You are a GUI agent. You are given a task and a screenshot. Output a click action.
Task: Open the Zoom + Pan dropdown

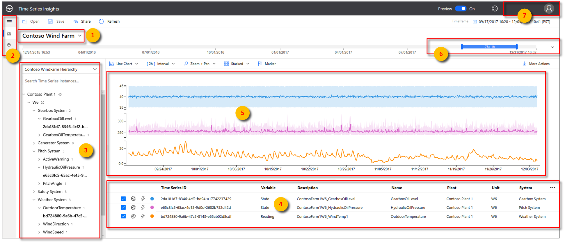coord(200,64)
